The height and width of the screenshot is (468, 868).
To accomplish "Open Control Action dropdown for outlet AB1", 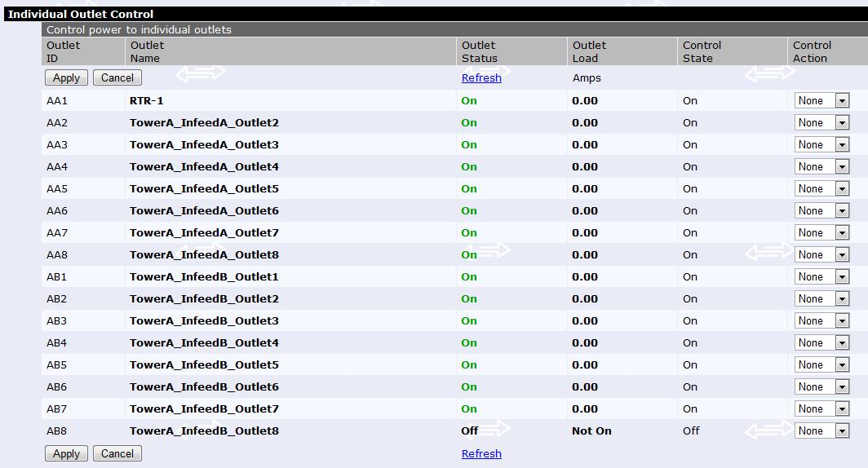I will tap(822, 277).
